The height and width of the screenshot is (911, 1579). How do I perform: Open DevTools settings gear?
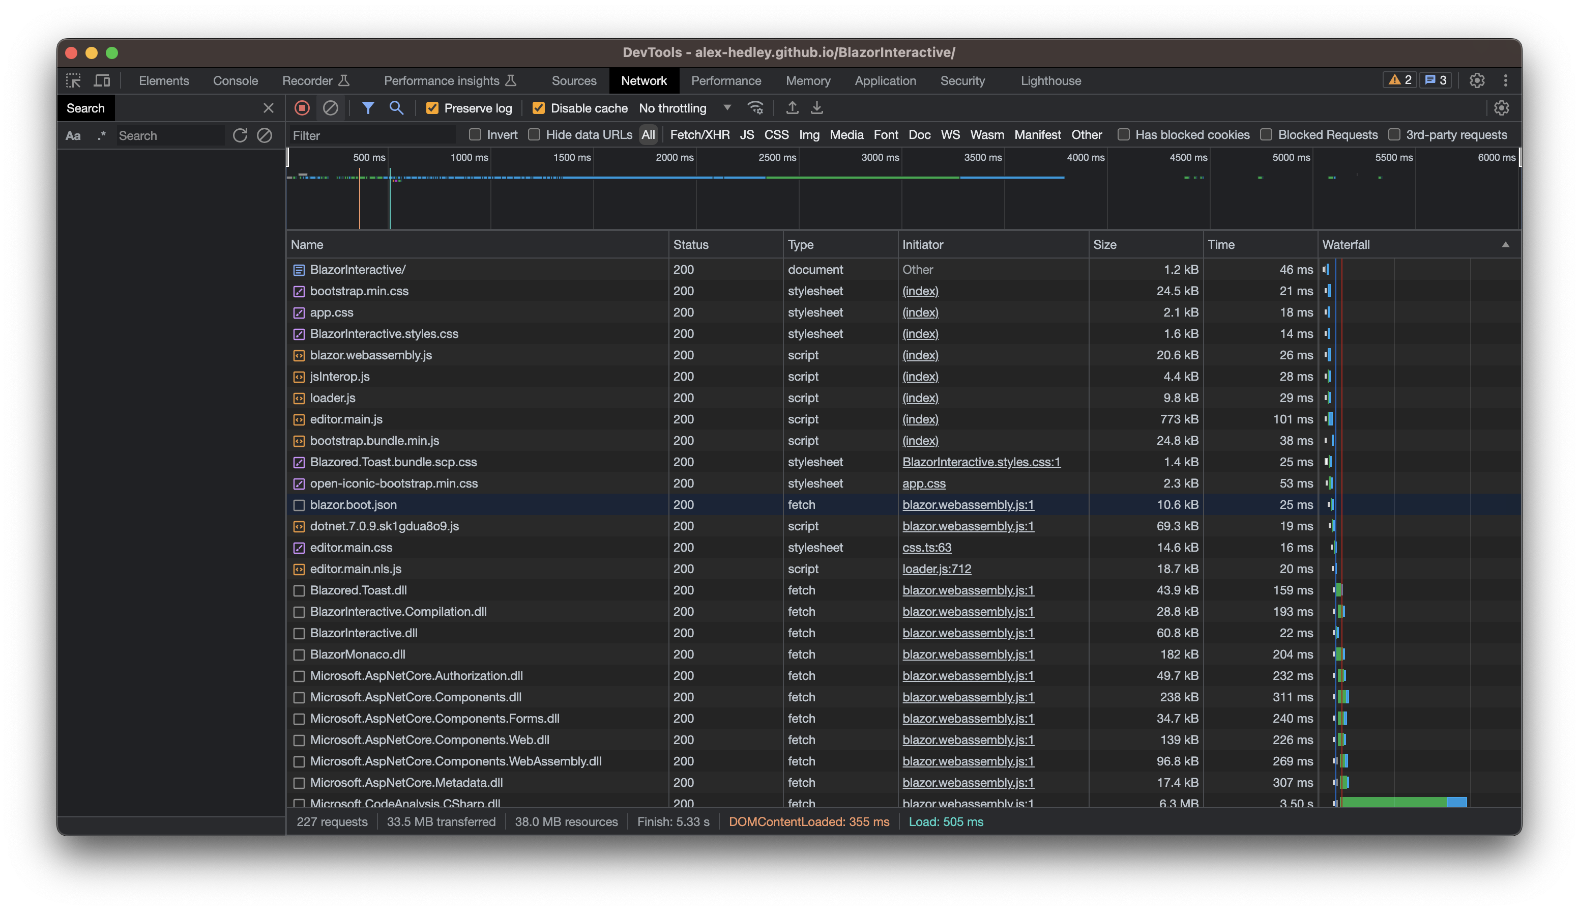[1477, 81]
